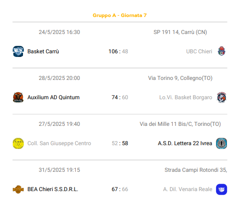The image size is (238, 209).
Task: Click the Auxilium AD Quintum team name
Action: 53,97
